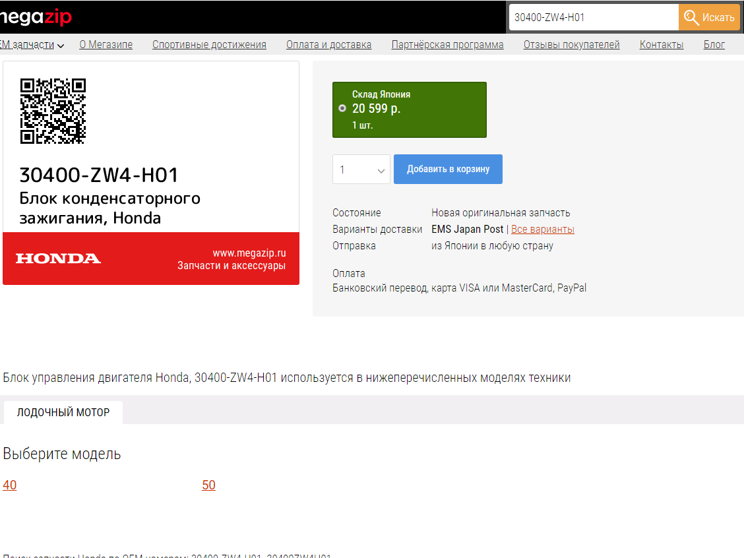Switch to Лодочный мотор tab
Image resolution: width=744 pixels, height=558 pixels.
(63, 412)
